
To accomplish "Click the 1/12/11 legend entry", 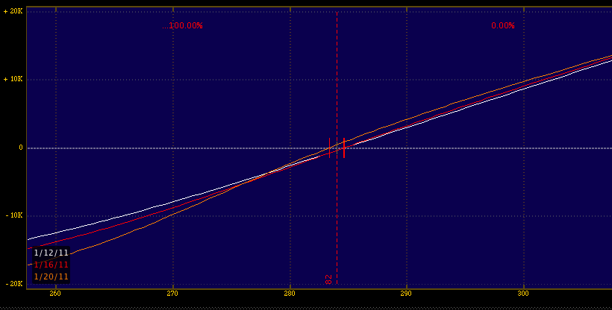I will click(51, 253).
